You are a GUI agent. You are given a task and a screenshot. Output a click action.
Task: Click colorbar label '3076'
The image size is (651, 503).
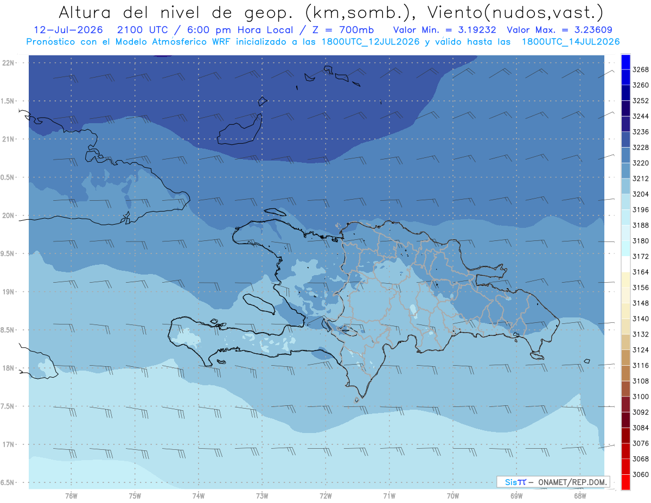click(x=641, y=443)
